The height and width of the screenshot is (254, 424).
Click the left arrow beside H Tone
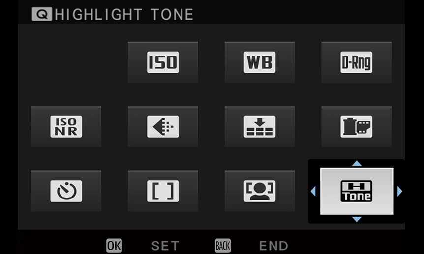(x=313, y=191)
